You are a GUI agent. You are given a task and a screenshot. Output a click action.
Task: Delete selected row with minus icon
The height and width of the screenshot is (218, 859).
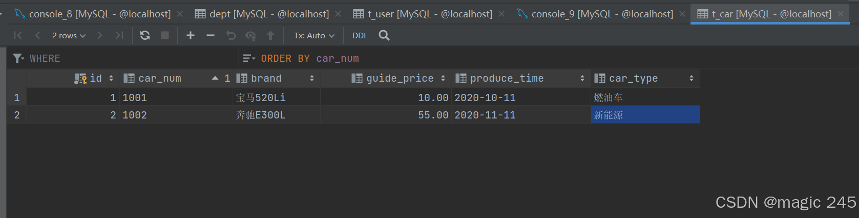(x=211, y=35)
